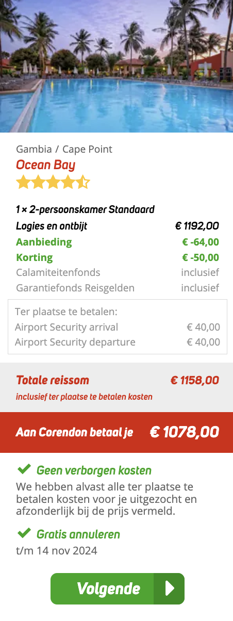Click the Airport Security arrival line
Viewport: 233px width, 621px height.
pyautogui.click(x=118, y=327)
